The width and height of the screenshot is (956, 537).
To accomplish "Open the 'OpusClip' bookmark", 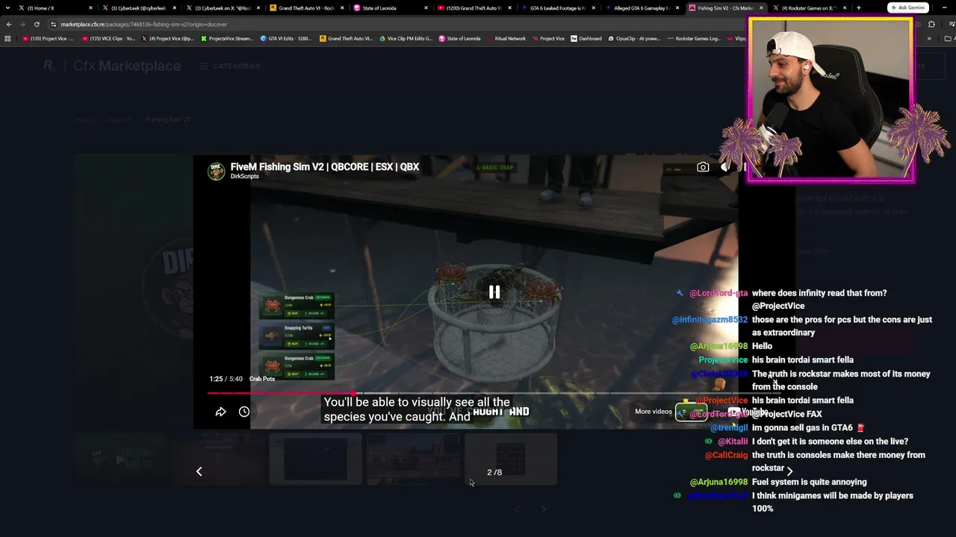I will pyautogui.click(x=634, y=39).
